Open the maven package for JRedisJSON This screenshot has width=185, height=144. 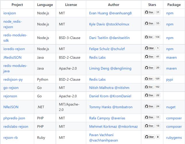pos(172,58)
